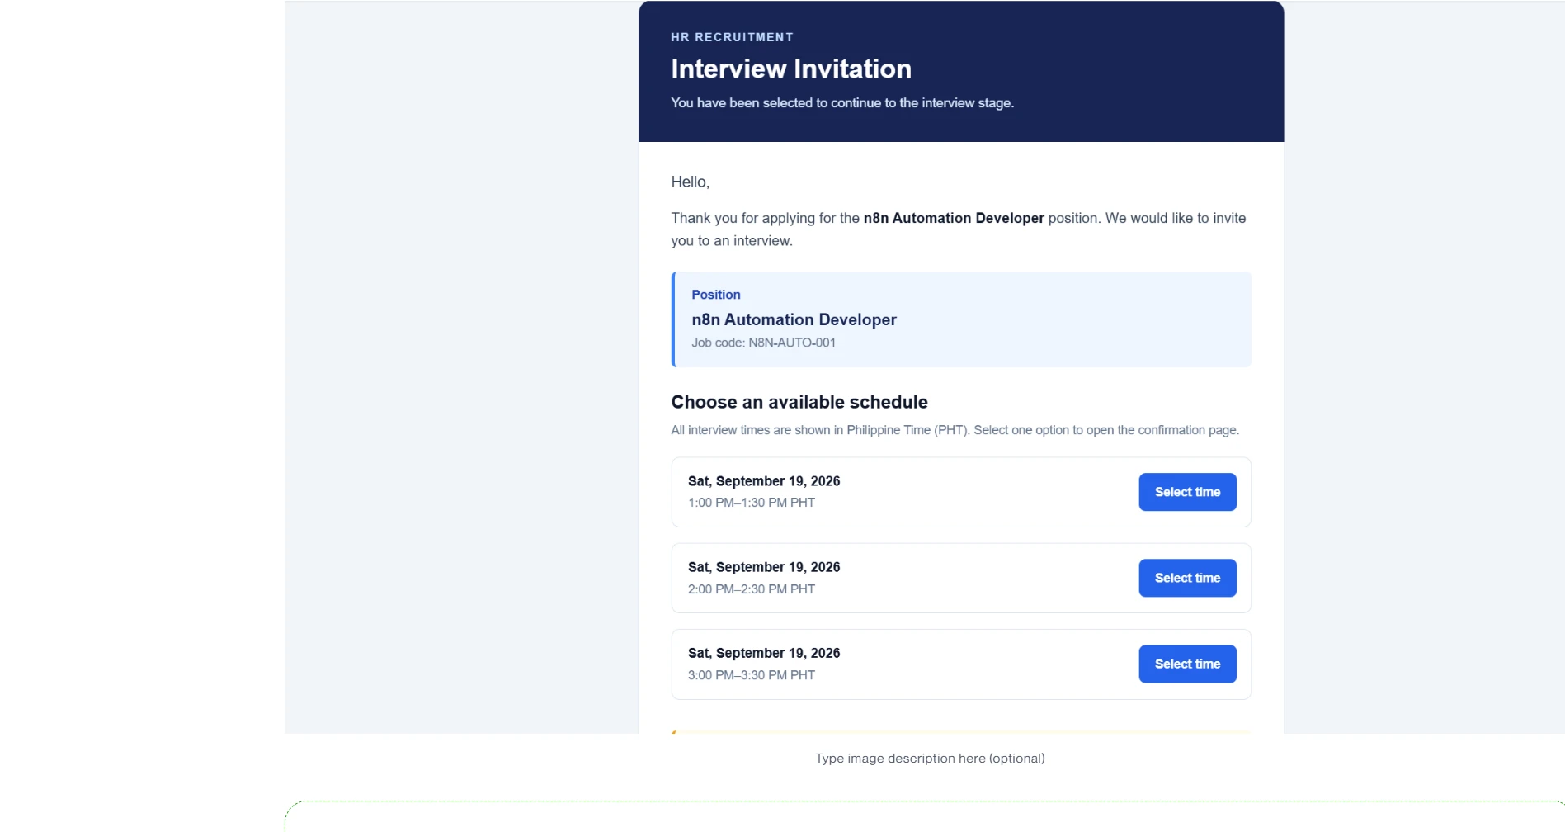
Task: Select time for 2:00 PM–2:30 PM slot
Action: (1187, 578)
